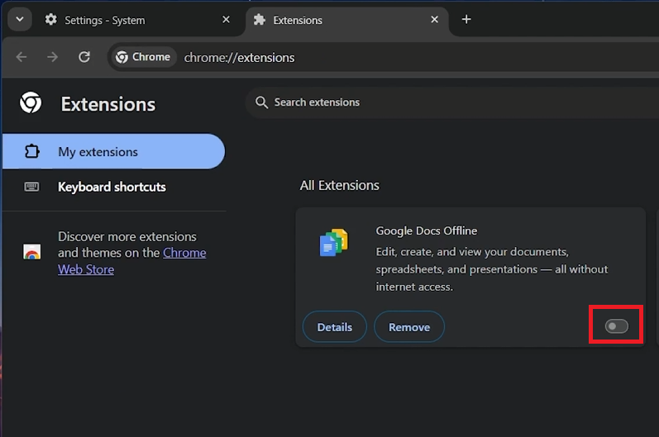Enable the Google Docs Offline toggle
This screenshot has height=437, width=659.
[617, 327]
